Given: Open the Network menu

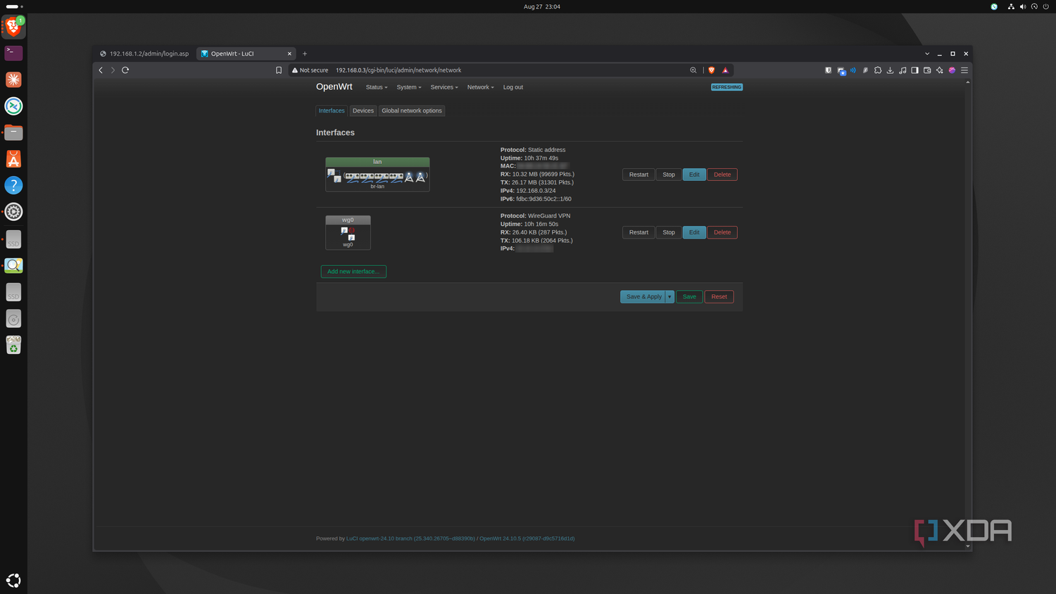Looking at the screenshot, I should pyautogui.click(x=481, y=87).
